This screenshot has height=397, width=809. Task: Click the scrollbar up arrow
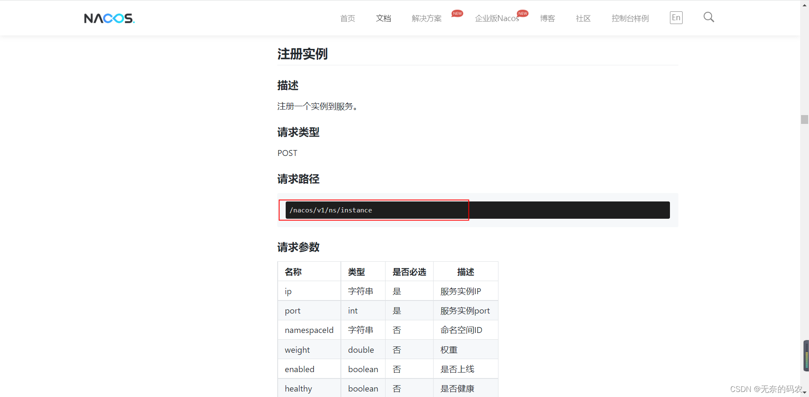[x=804, y=4]
